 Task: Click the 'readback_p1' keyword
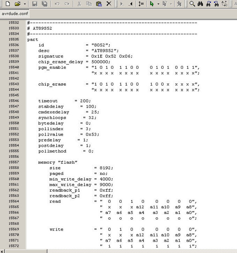[65, 190]
